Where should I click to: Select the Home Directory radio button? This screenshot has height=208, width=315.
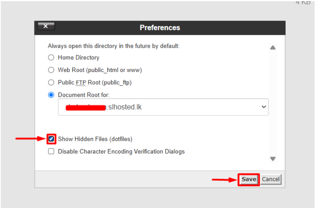coord(51,58)
